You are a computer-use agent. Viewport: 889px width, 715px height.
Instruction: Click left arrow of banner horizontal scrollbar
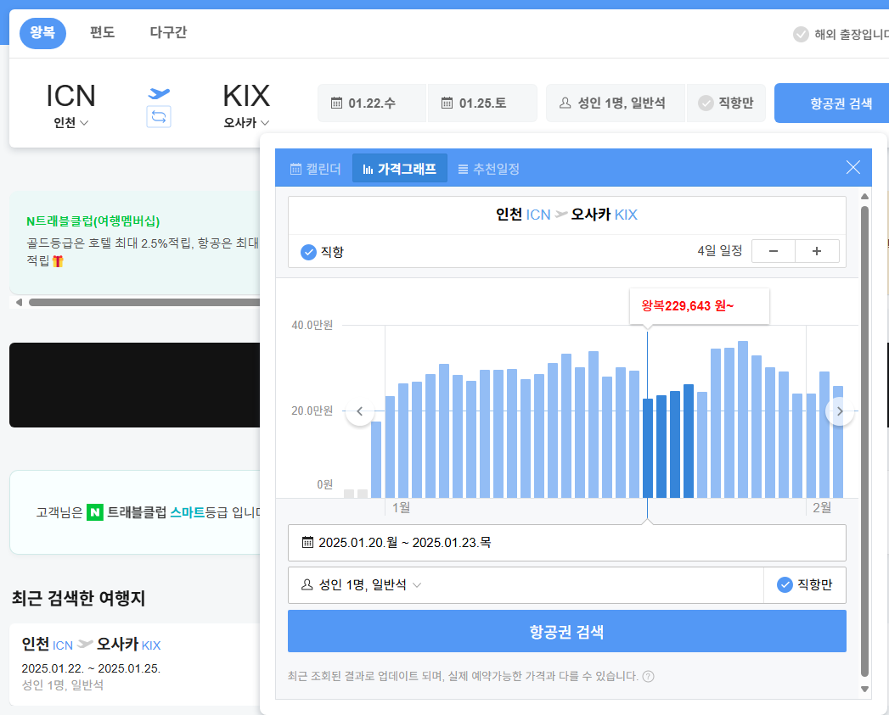(x=19, y=302)
